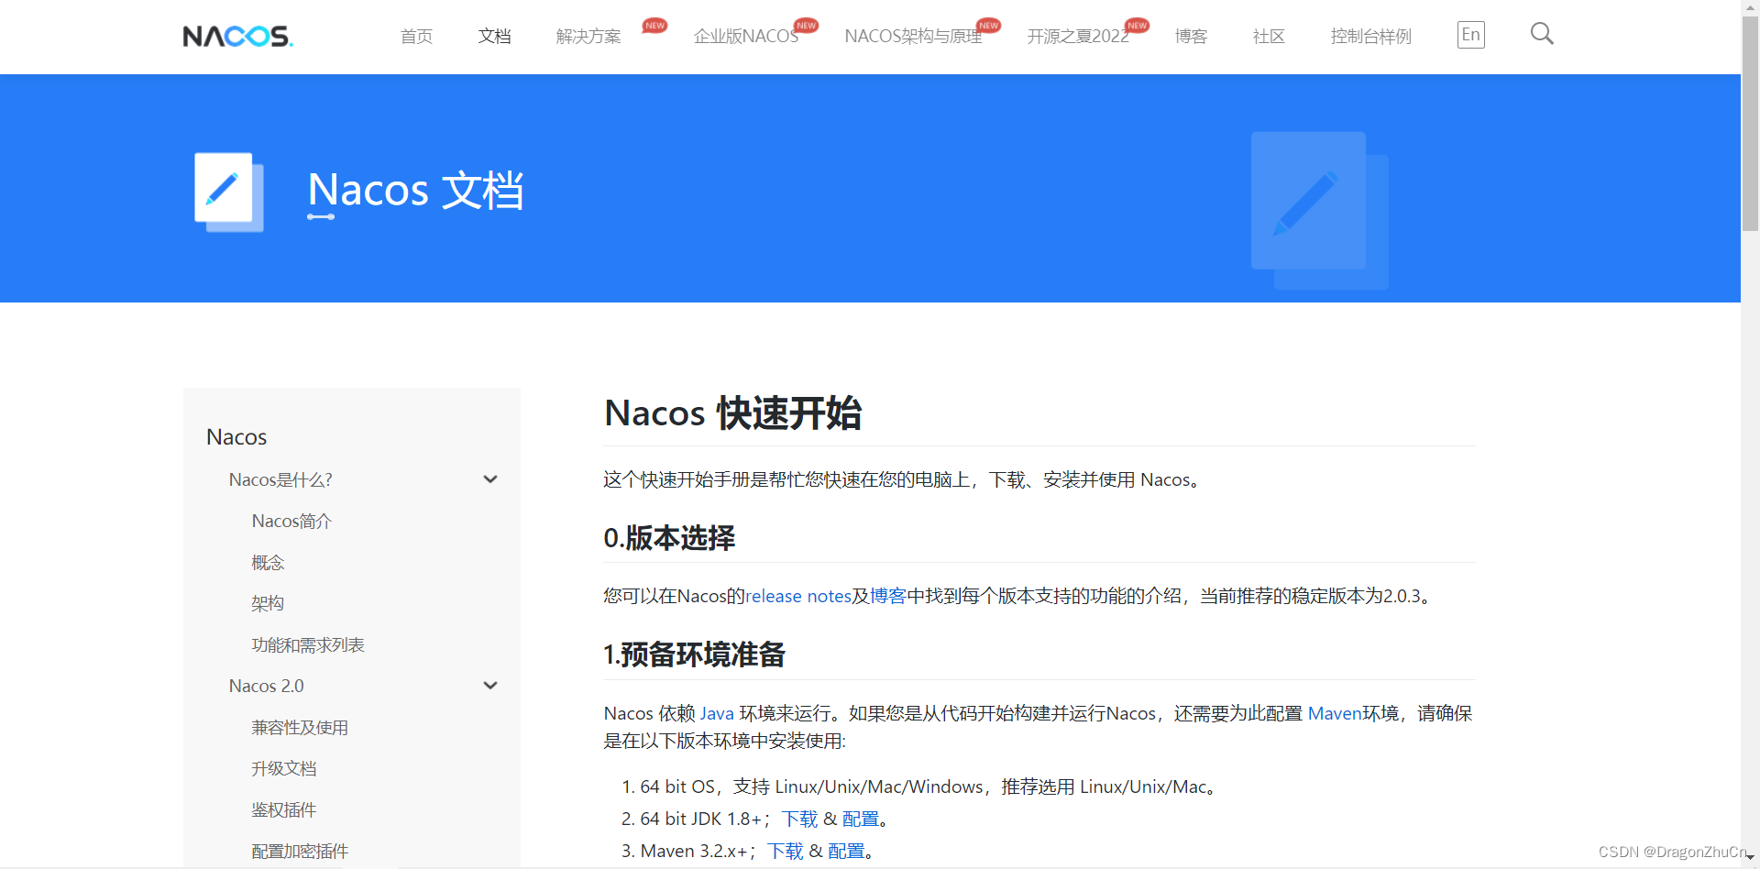Viewport: 1760px width, 869px height.
Task: Click the NACOS logo in header
Action: click(237, 36)
